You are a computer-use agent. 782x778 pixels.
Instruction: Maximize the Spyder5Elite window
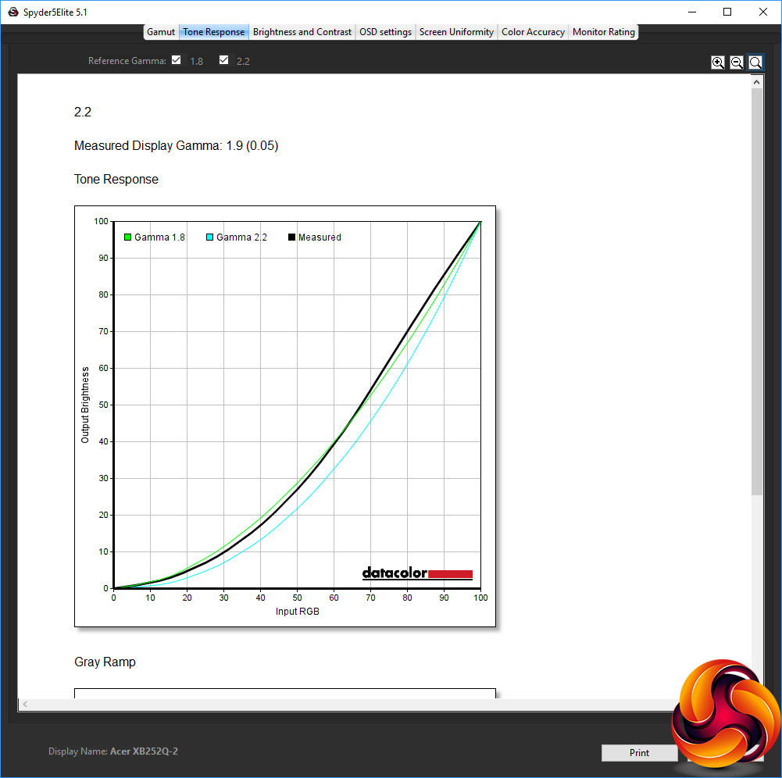(x=727, y=12)
